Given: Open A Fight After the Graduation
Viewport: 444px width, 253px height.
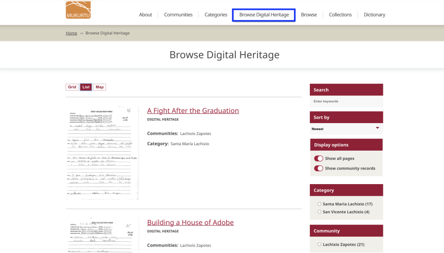Looking at the screenshot, I should point(193,111).
